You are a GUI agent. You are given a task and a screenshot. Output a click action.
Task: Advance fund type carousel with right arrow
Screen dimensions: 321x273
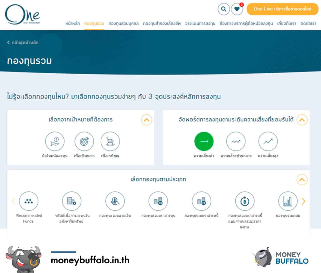pos(303,201)
